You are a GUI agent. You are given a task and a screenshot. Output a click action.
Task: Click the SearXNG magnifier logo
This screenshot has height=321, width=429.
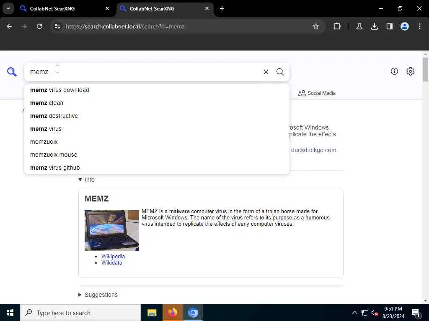pyautogui.click(x=12, y=72)
